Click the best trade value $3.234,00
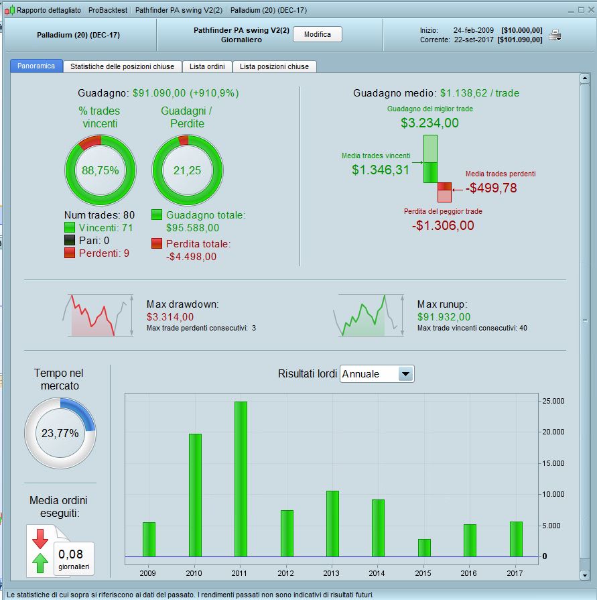 430,123
